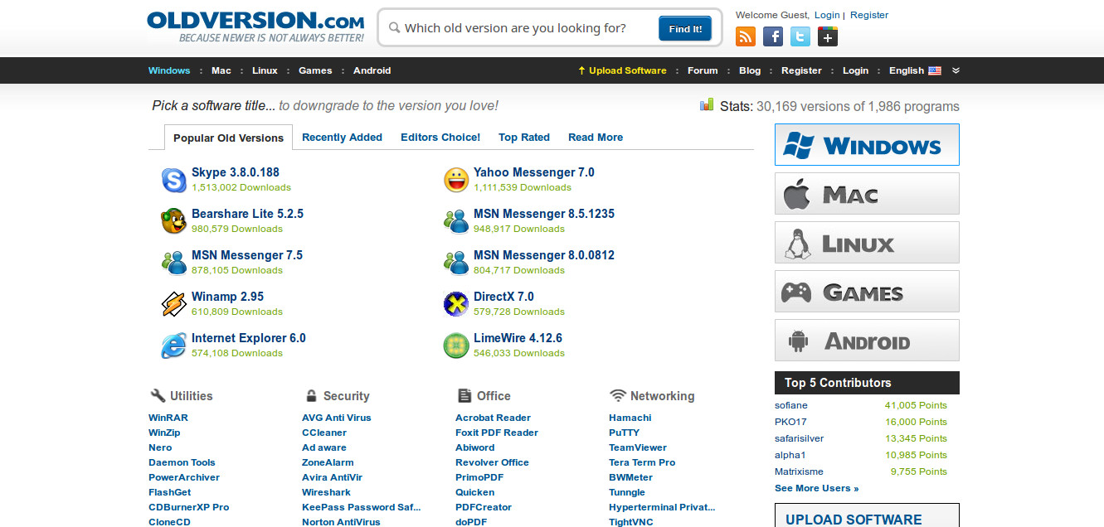Image resolution: width=1104 pixels, height=527 pixels.
Task: Select Games in the navigation bar
Action: (x=315, y=70)
